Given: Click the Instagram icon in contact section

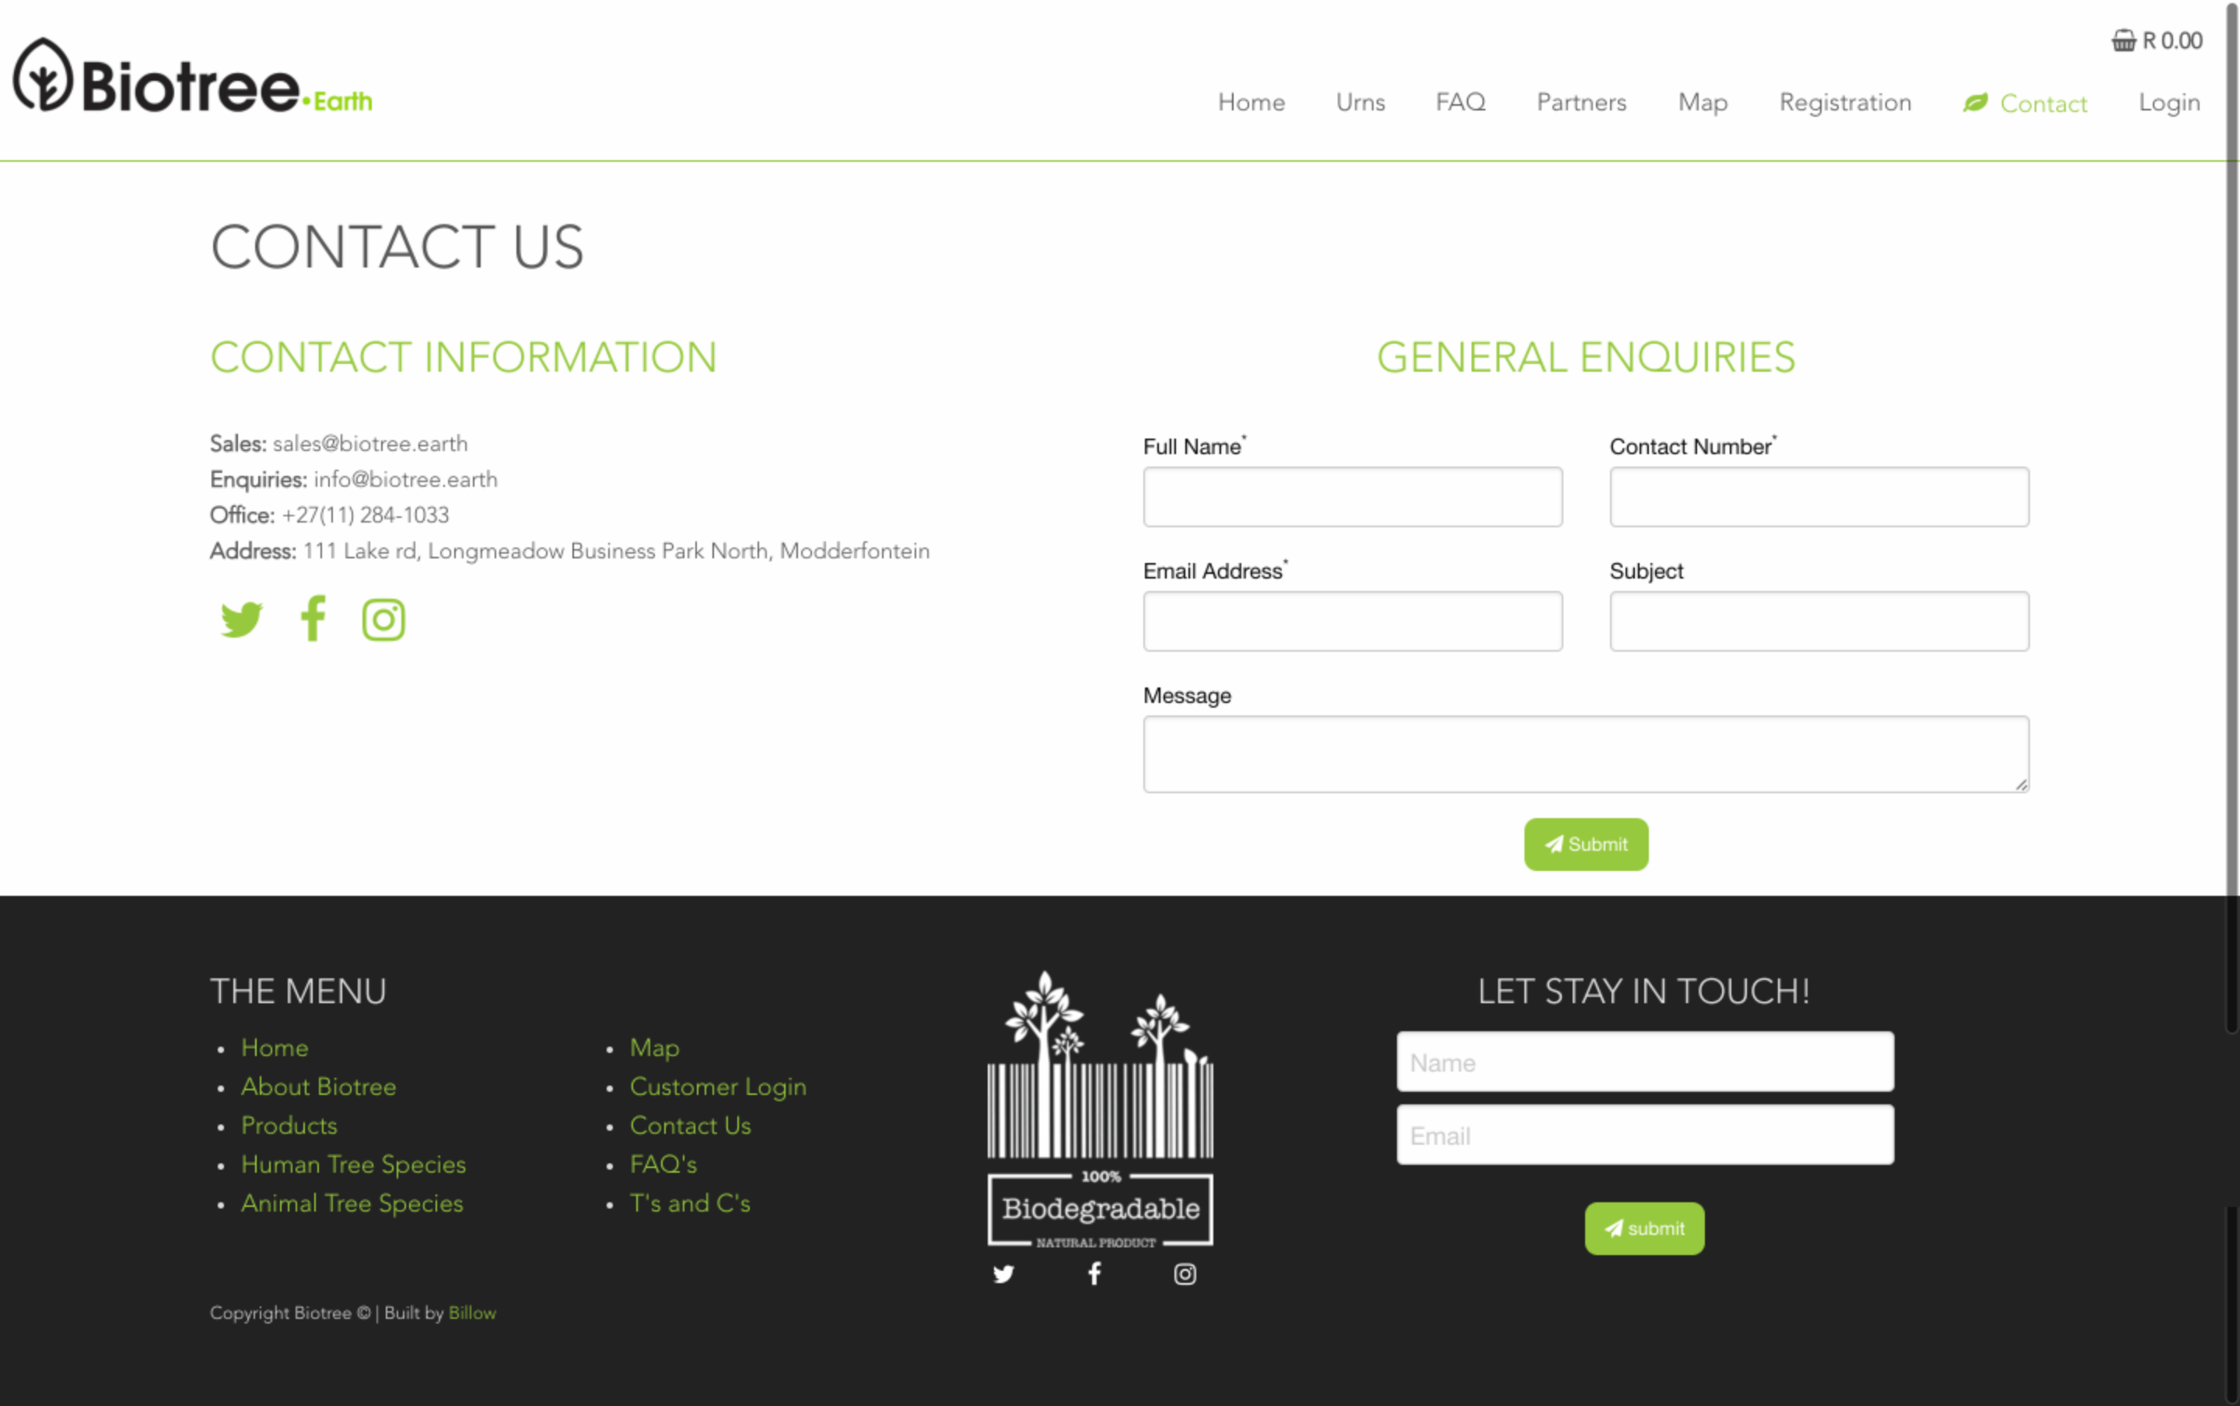Looking at the screenshot, I should pos(384,619).
